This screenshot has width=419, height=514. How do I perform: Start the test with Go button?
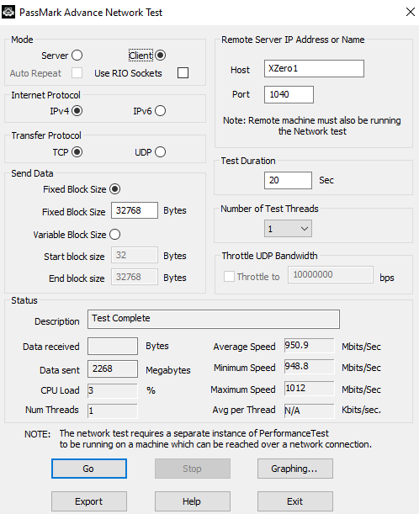89,469
